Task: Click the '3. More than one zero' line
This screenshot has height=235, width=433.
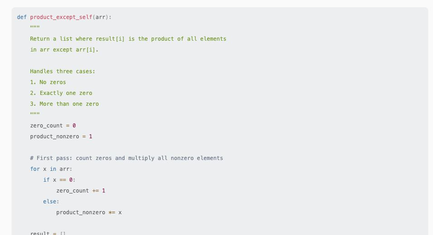Action: pos(64,104)
